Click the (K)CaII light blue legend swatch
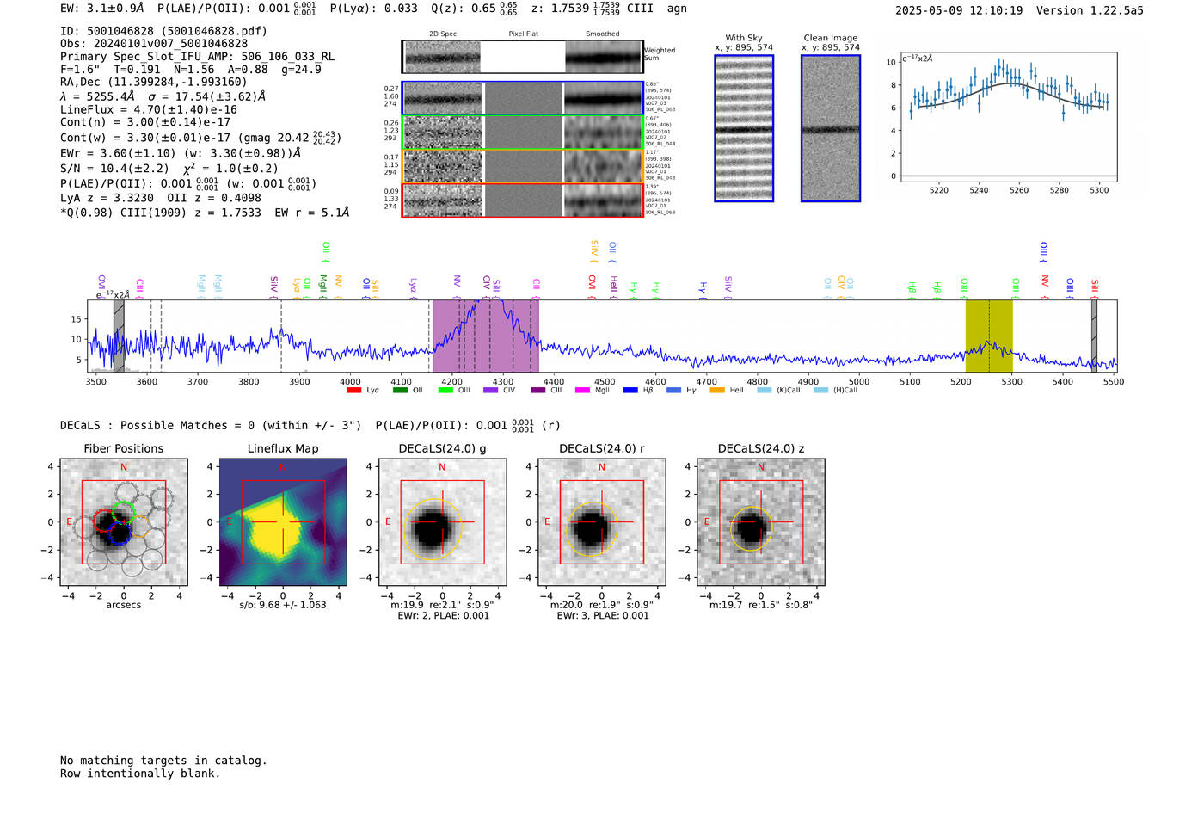 tap(764, 391)
